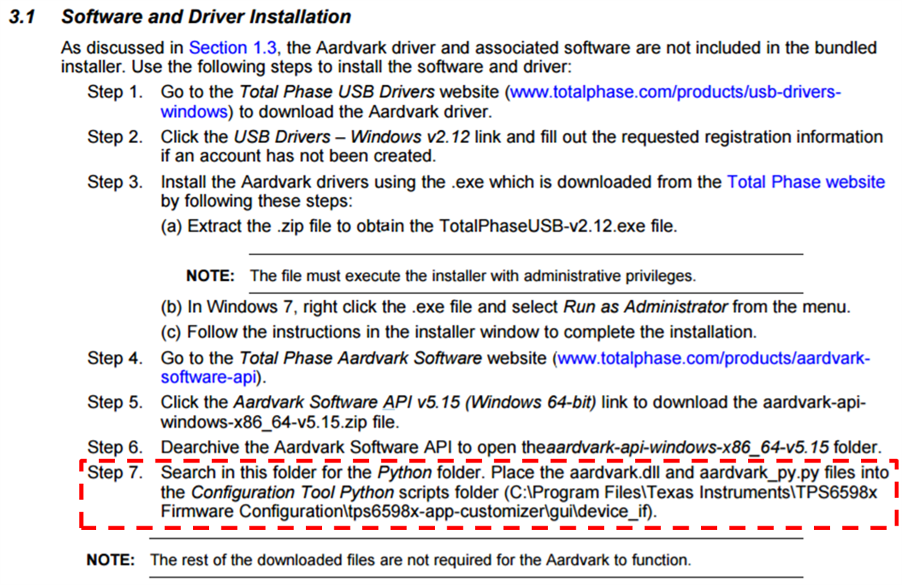
Task: Click the 'Step 2.' label
Action: point(115,137)
